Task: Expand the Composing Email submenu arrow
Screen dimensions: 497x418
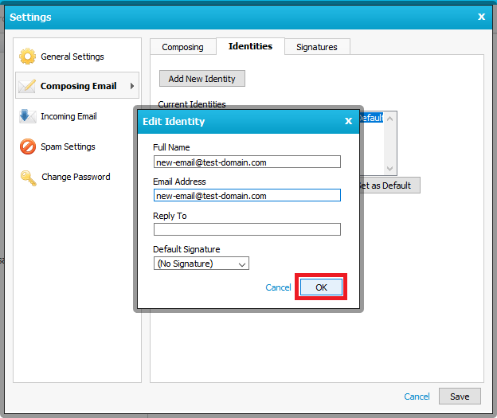Action: click(x=132, y=86)
